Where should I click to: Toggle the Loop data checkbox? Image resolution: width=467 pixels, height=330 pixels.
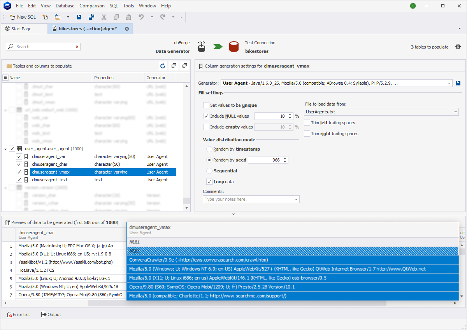pos(209,182)
